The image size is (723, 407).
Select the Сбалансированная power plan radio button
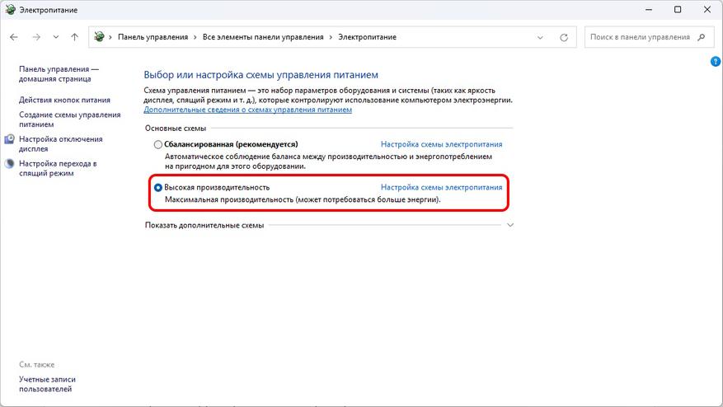(x=158, y=144)
